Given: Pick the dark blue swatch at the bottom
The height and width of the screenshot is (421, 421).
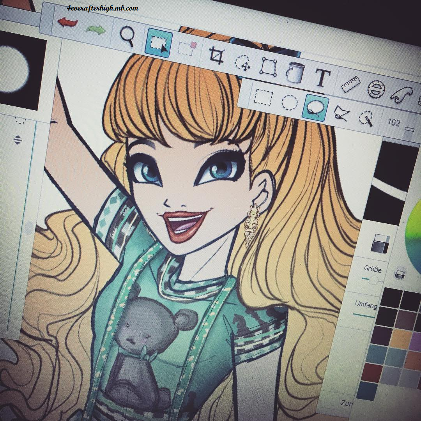Looking at the screenshot, I should click(x=367, y=391).
